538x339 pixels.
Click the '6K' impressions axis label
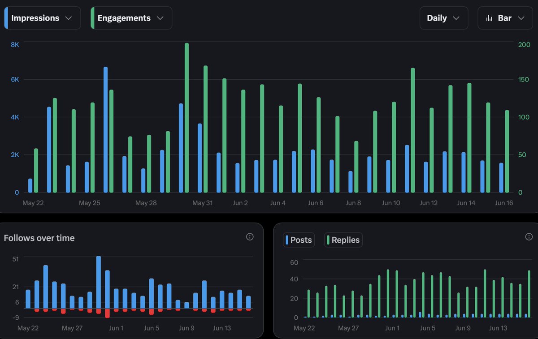point(15,79)
